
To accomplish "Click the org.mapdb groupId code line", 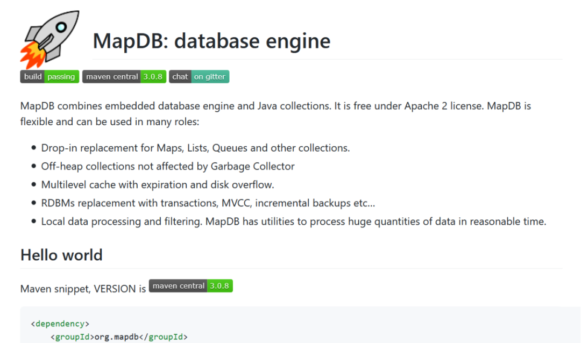I will pos(119,337).
